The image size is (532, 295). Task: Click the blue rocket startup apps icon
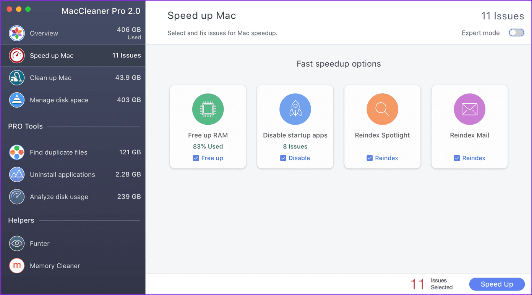[295, 109]
